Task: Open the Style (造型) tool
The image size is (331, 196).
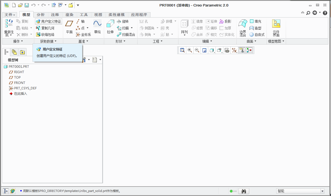Action: pos(255,28)
